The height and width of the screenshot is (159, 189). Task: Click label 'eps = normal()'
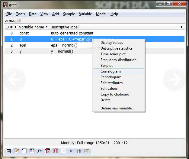pyautogui.click(x=64, y=45)
